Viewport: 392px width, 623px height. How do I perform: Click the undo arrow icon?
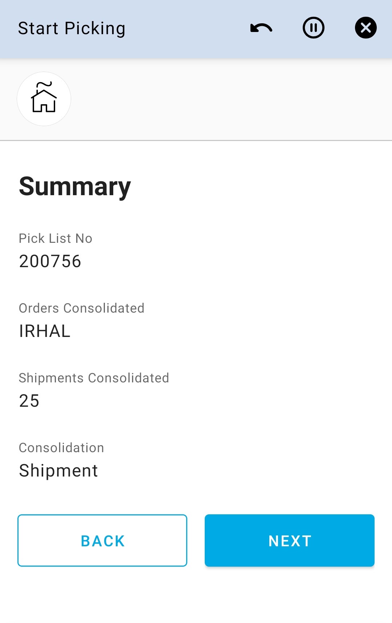261,28
